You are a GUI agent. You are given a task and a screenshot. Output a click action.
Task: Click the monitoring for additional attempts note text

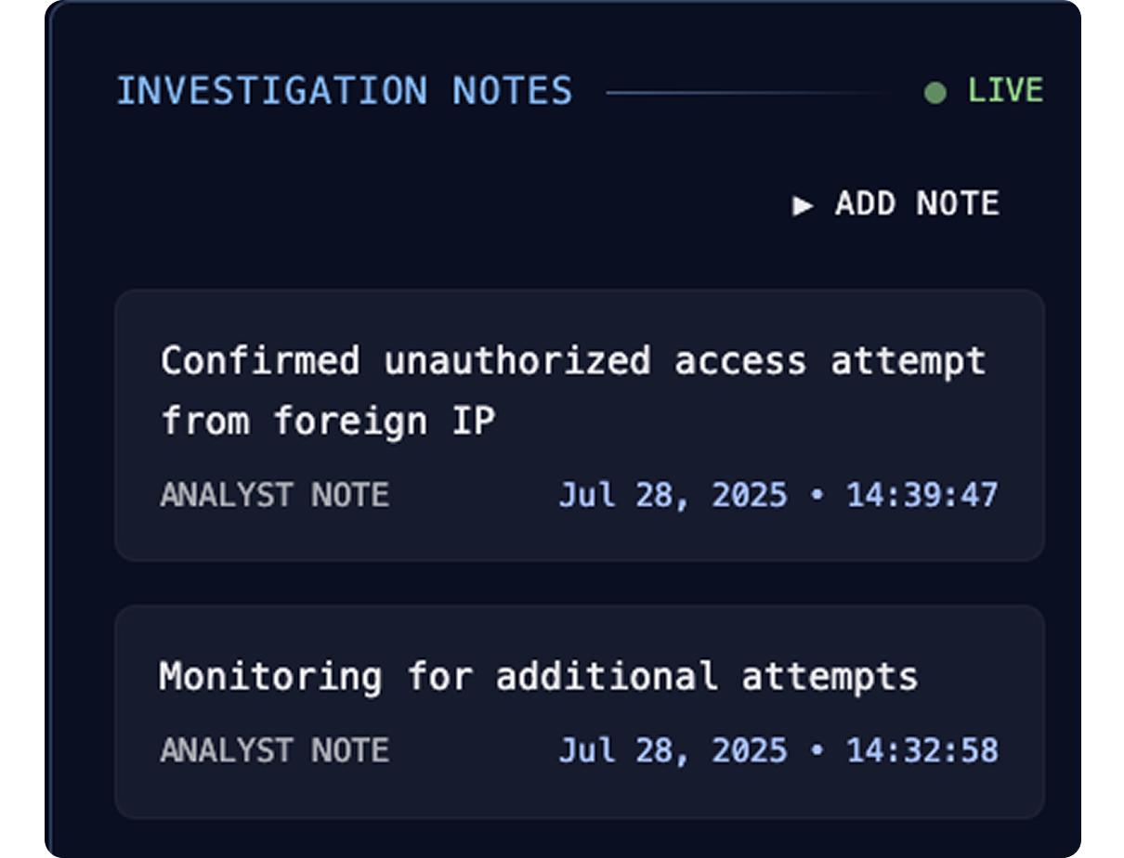point(539,676)
